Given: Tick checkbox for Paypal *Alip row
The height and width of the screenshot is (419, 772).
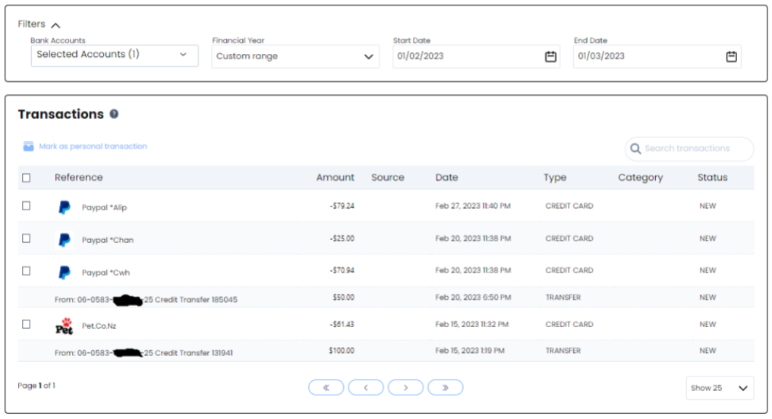Looking at the screenshot, I should pyautogui.click(x=26, y=206).
